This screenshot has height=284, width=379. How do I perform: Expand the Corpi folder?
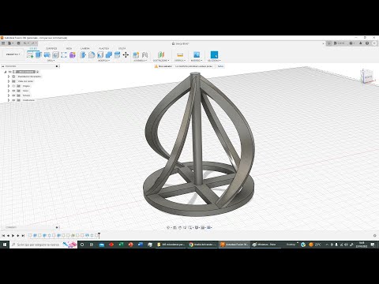[9, 91]
